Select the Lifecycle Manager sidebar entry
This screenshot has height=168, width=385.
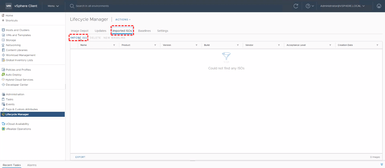pos(32,114)
